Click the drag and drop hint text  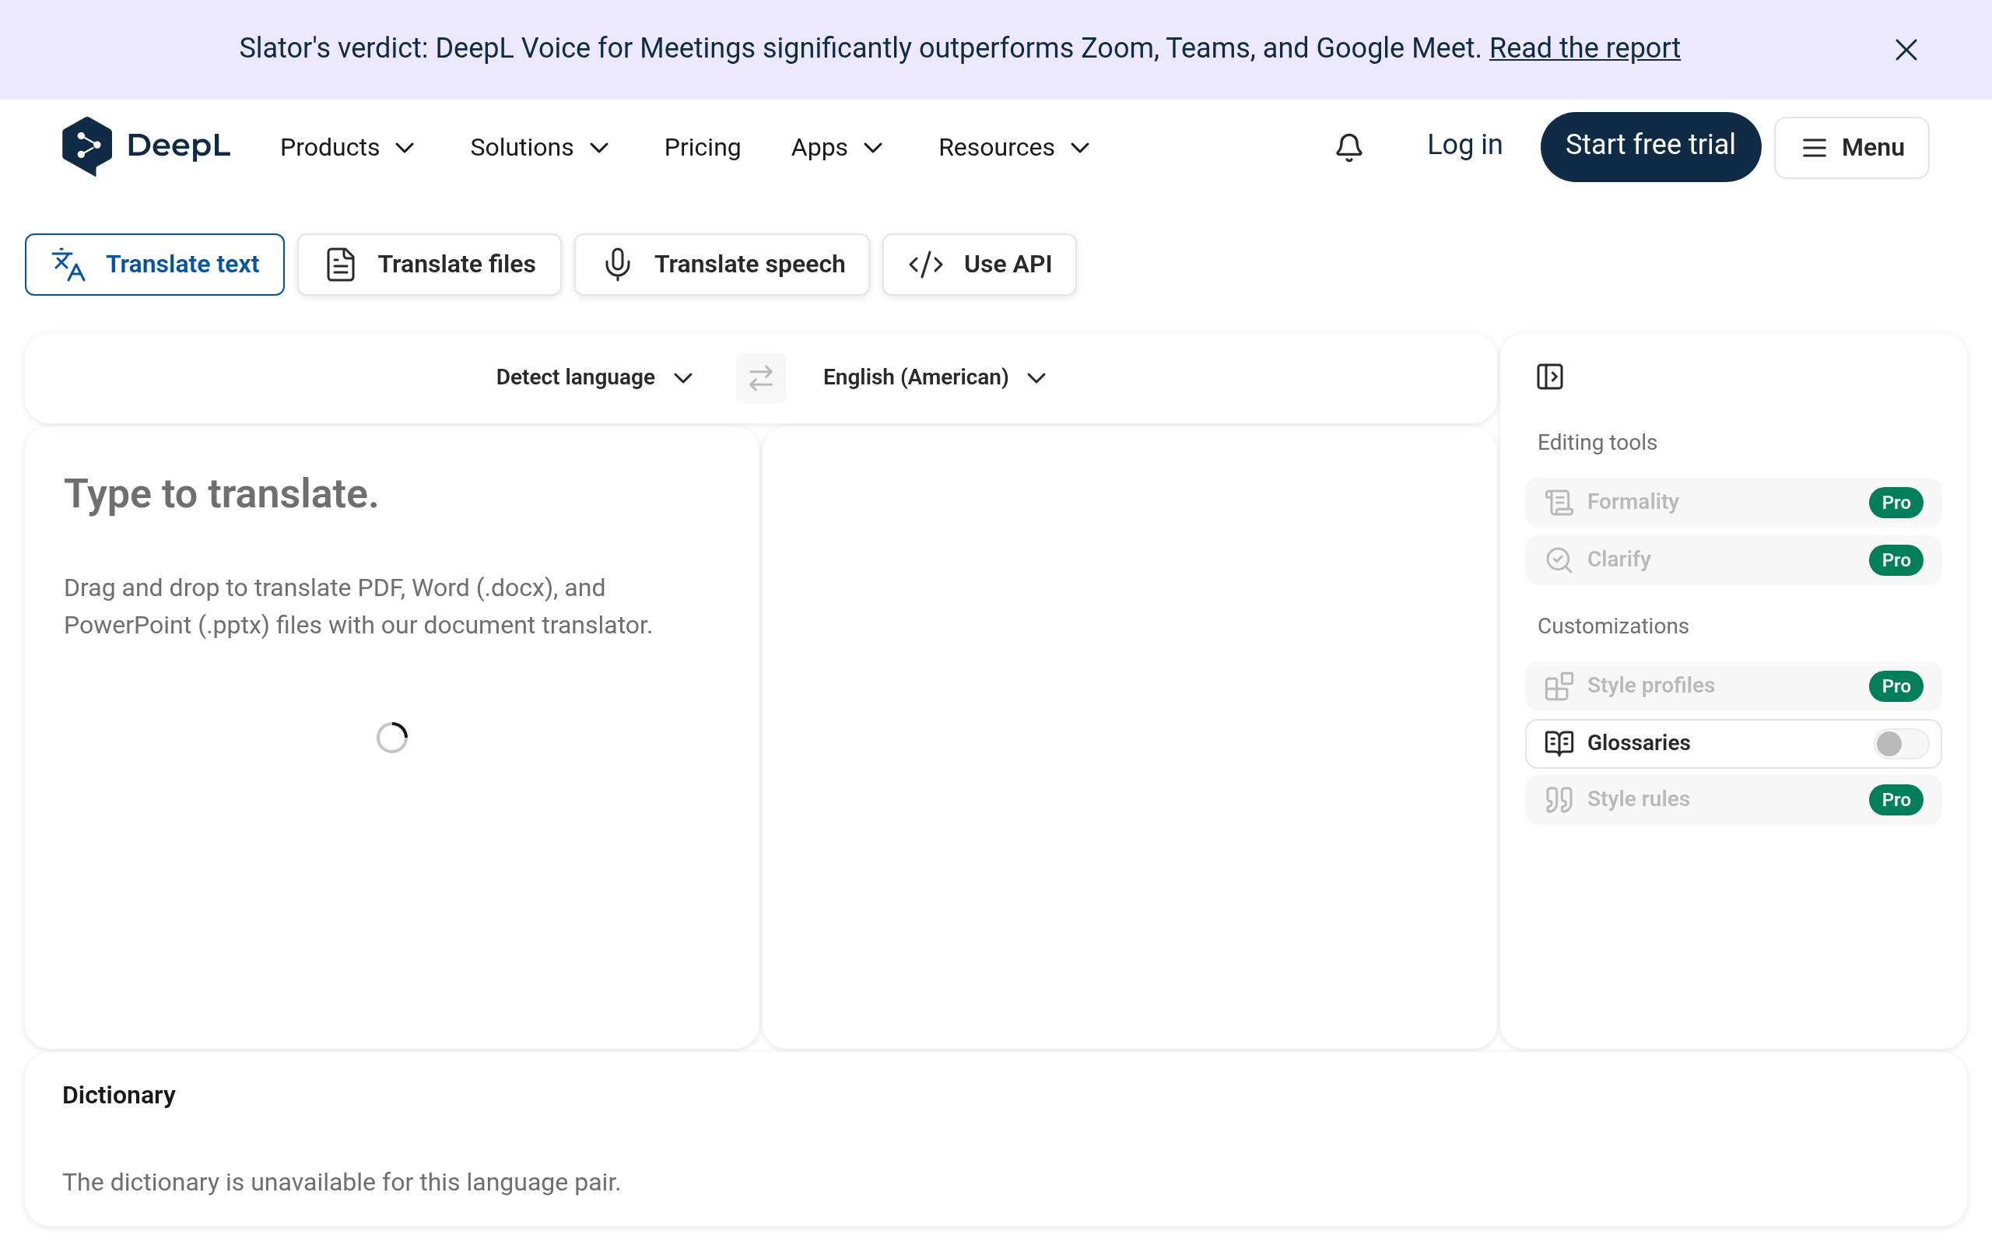pos(358,606)
